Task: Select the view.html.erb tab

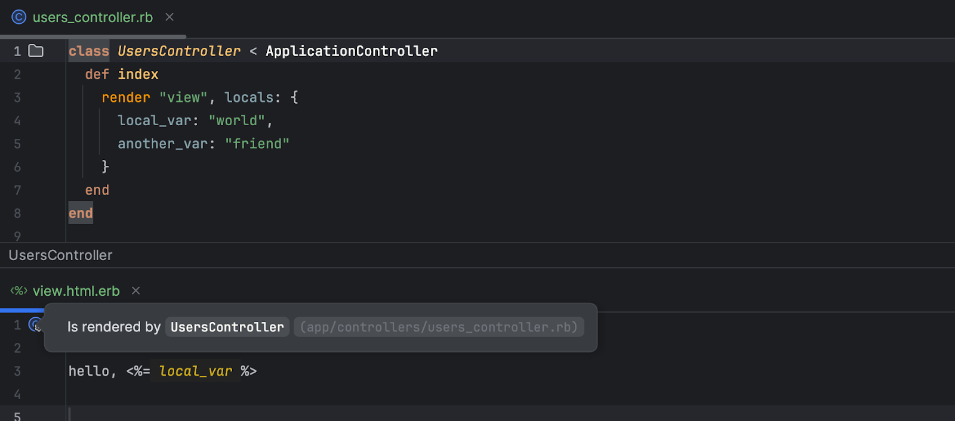Action: 76,291
